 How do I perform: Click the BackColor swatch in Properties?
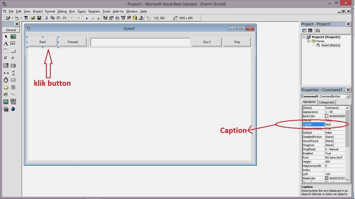[327, 116]
